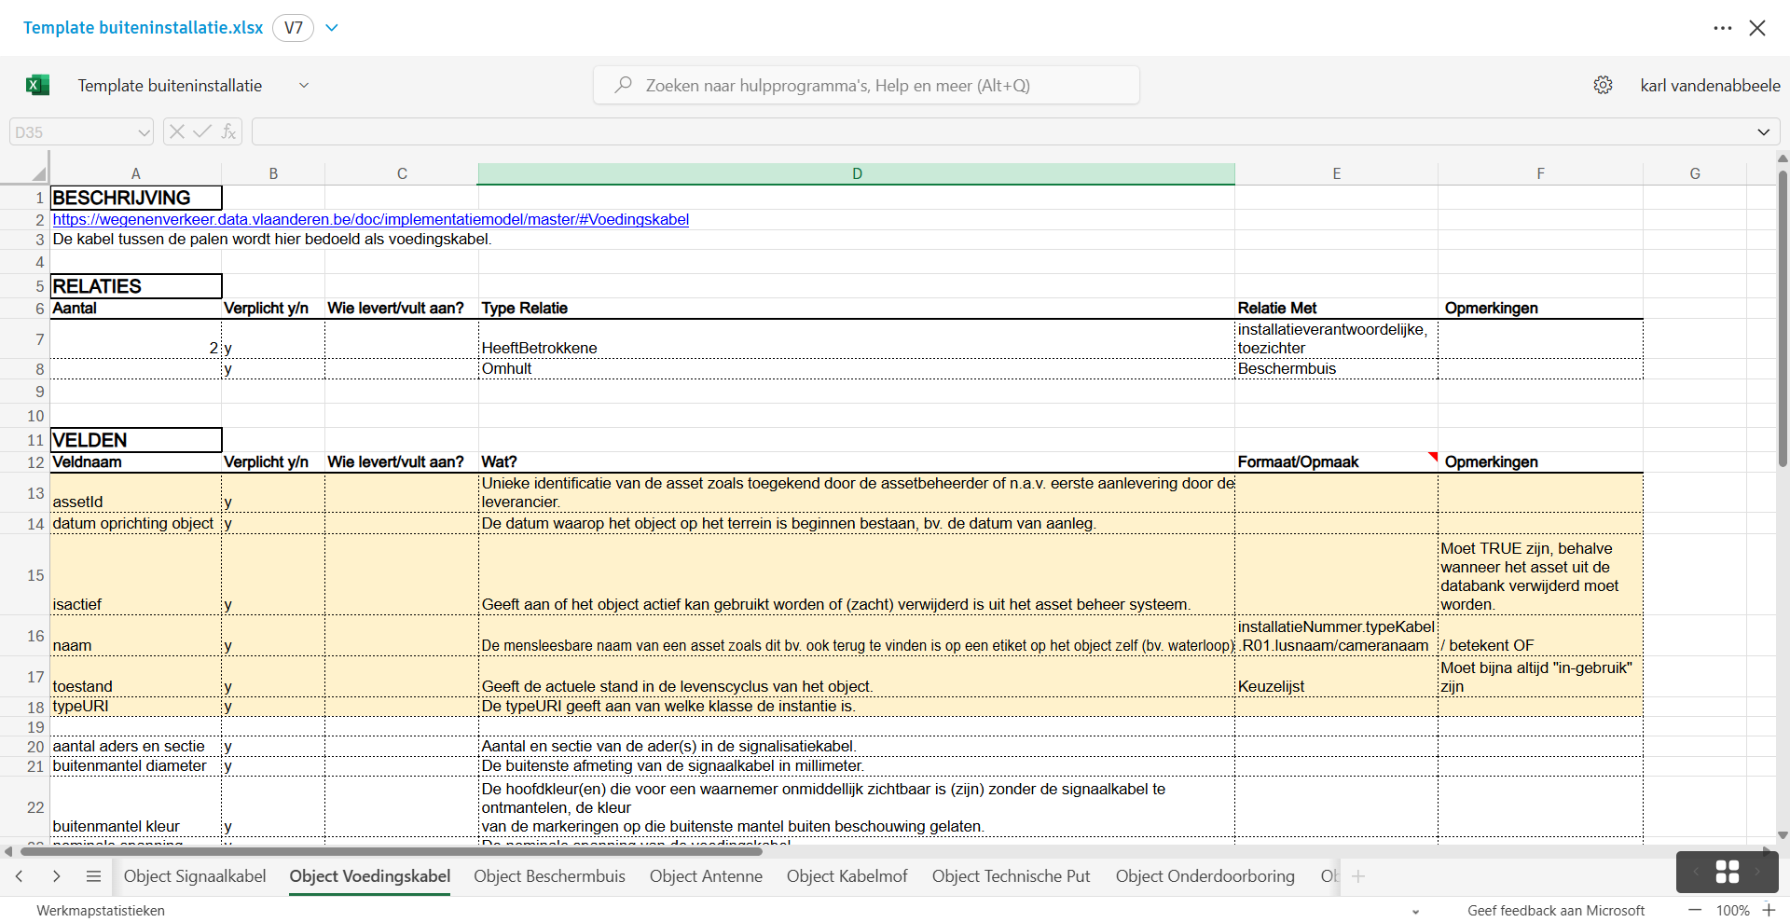Open the wegenenverkeer Voedingskabel hyperlink

pos(370,220)
